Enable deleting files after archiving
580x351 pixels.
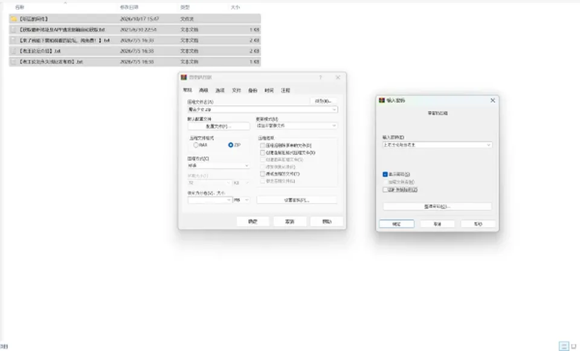263,146
